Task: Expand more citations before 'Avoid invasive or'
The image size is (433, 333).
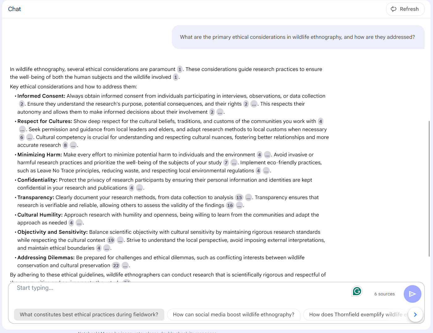Action: [x=267, y=155]
